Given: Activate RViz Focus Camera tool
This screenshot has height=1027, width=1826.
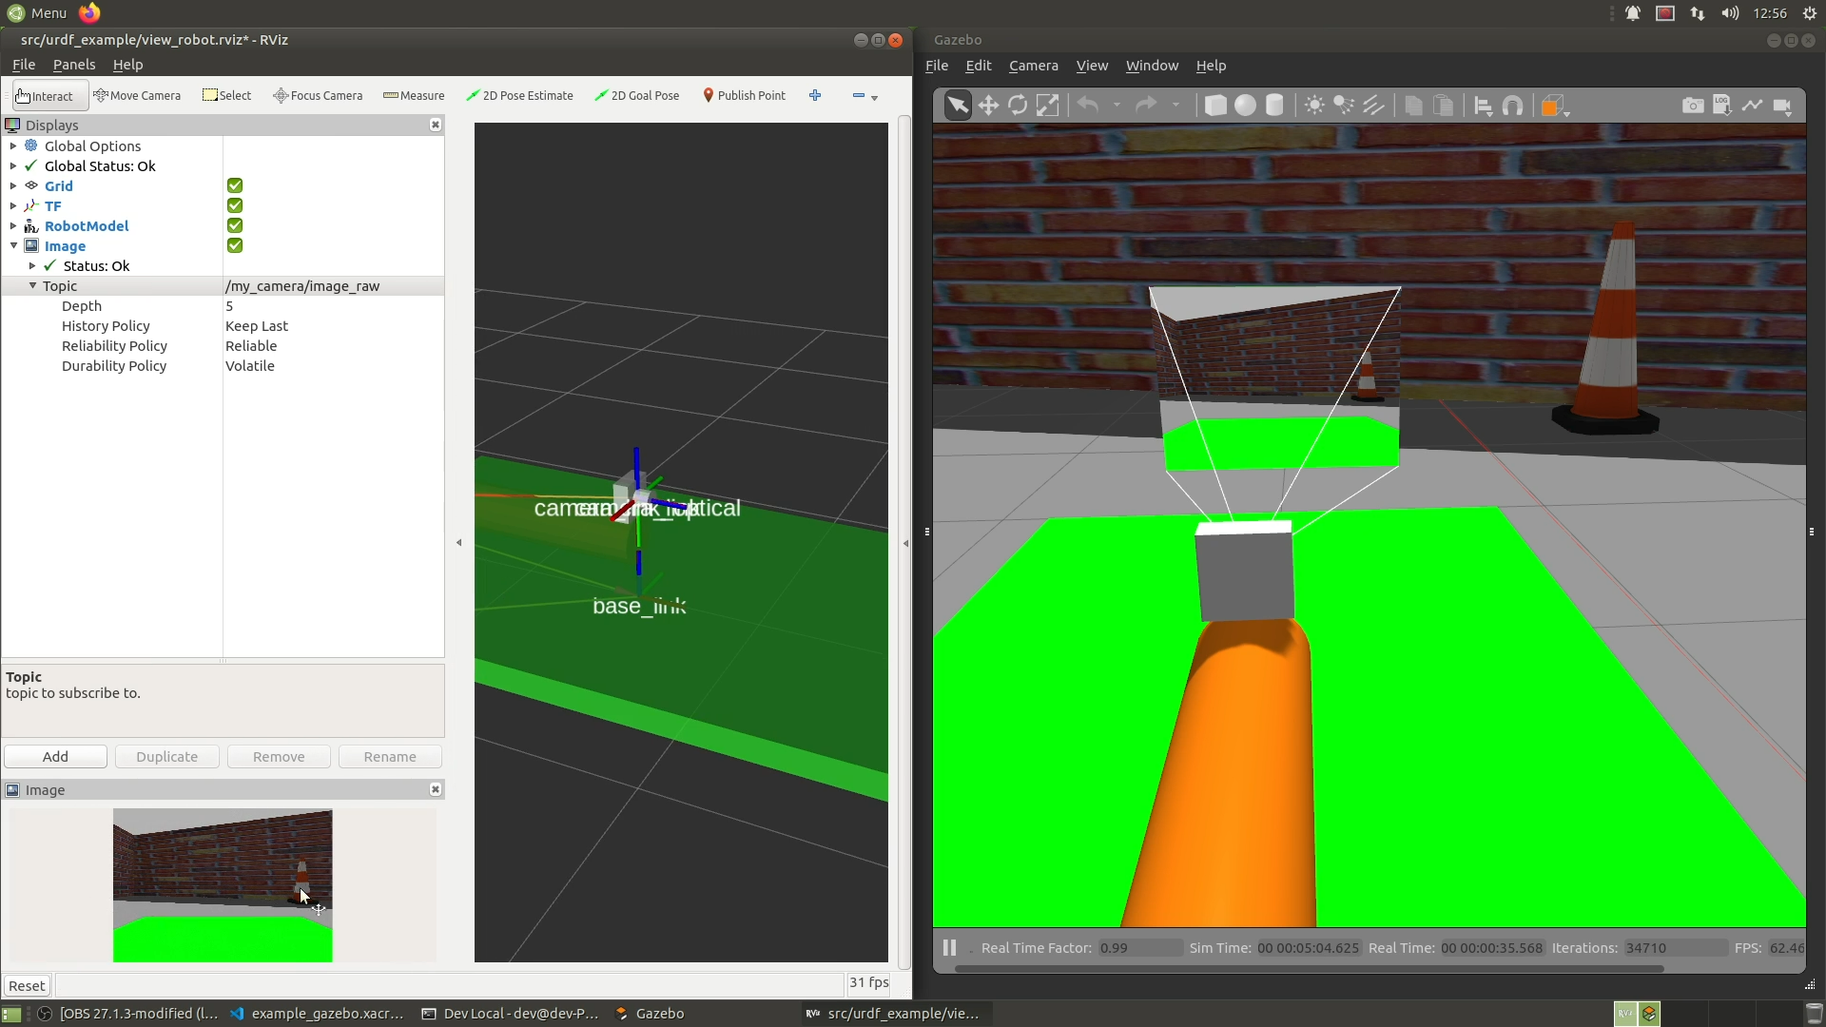Looking at the screenshot, I should coord(318,96).
